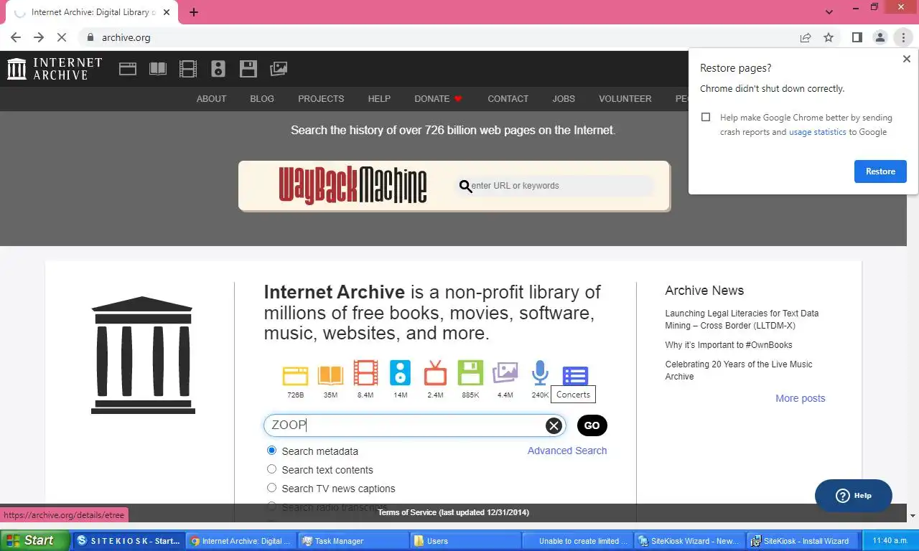
Task: Open the Images icon in top navigation
Action: 279,69
